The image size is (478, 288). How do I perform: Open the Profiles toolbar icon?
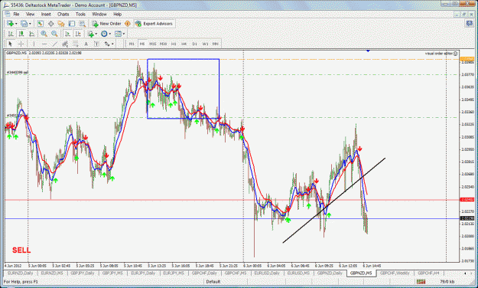24,24
